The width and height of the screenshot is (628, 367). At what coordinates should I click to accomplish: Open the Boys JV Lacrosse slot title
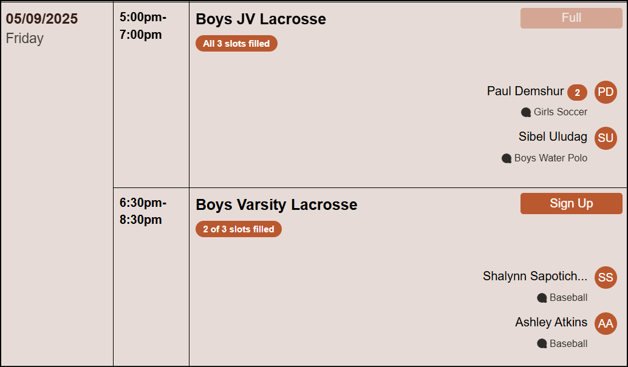[x=261, y=19]
